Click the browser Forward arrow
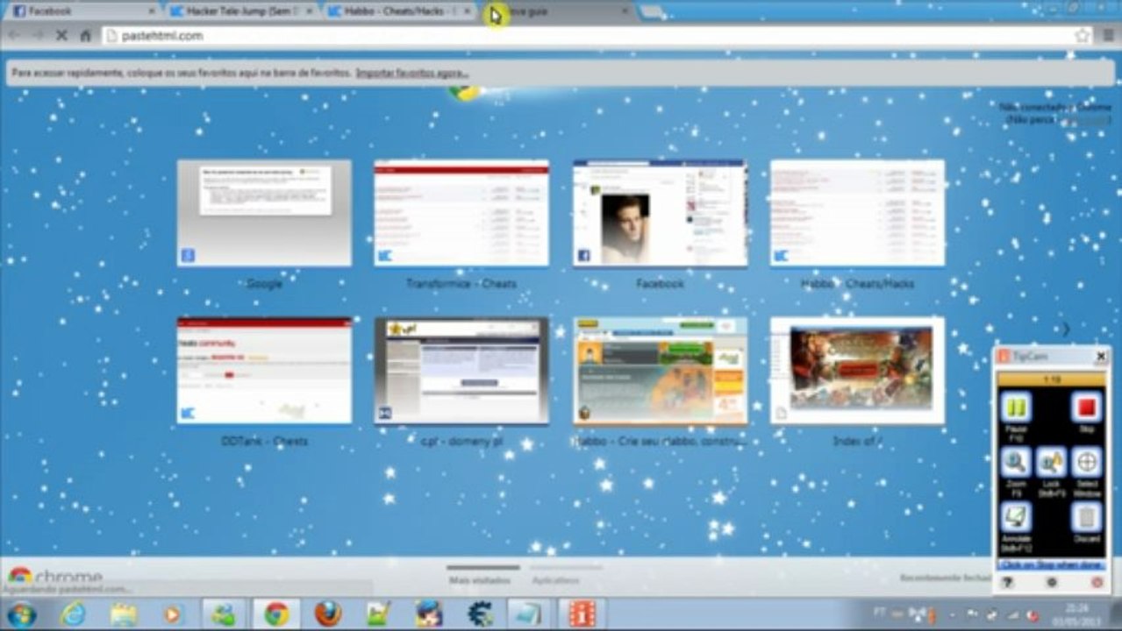 coord(38,35)
